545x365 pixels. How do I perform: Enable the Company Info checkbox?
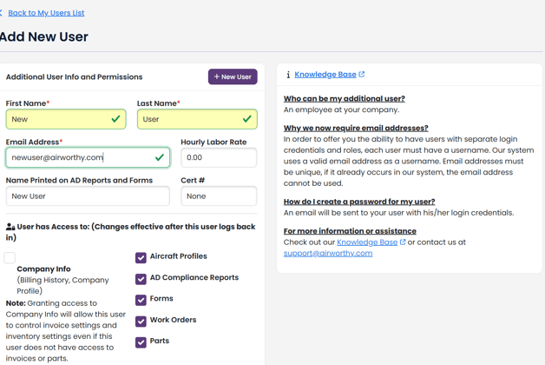tap(10, 258)
